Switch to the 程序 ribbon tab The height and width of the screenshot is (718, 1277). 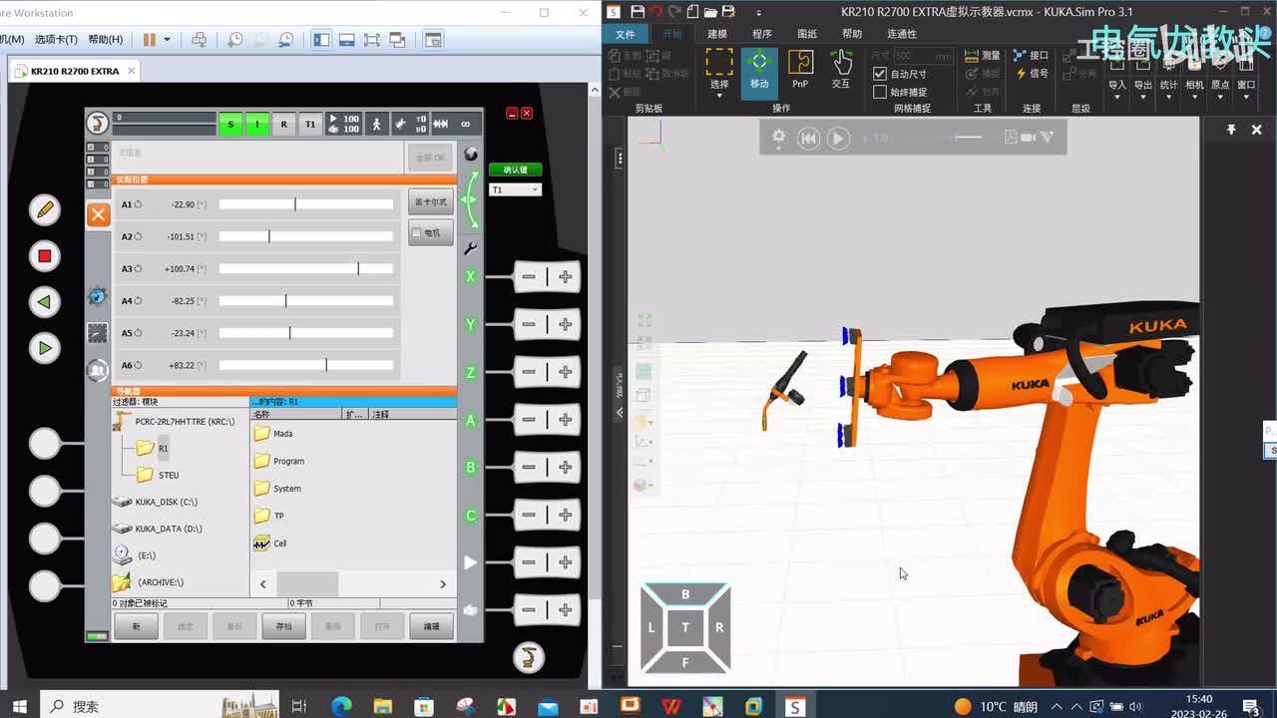pyautogui.click(x=762, y=34)
